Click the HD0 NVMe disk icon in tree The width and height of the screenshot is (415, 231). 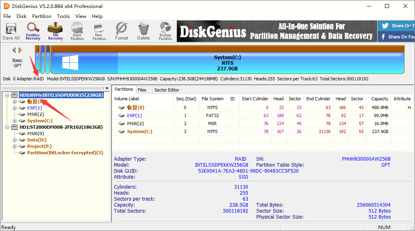pos(14,95)
